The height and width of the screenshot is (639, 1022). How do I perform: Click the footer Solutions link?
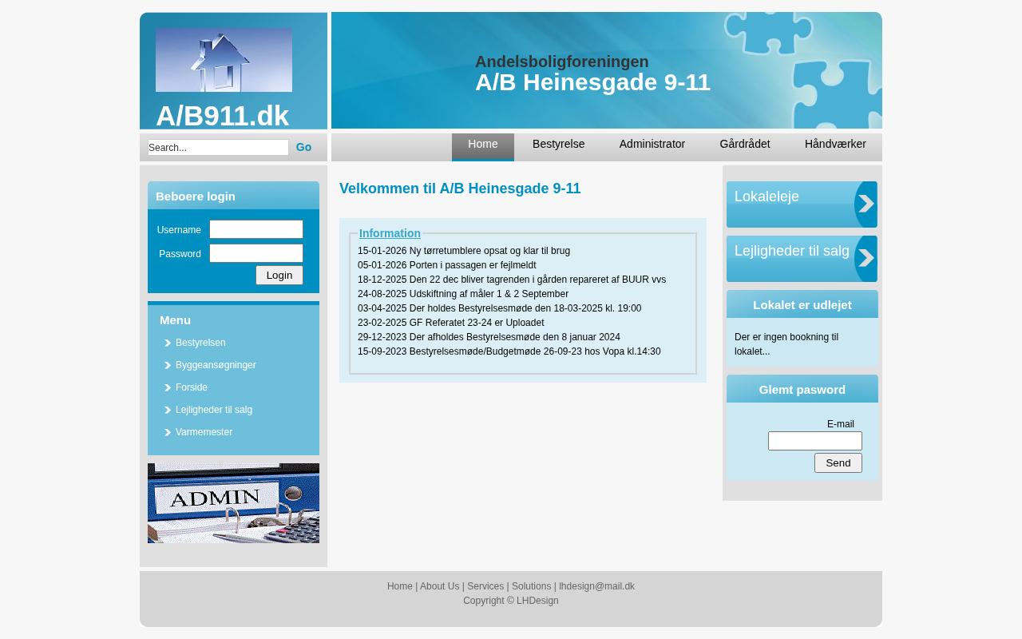[532, 586]
